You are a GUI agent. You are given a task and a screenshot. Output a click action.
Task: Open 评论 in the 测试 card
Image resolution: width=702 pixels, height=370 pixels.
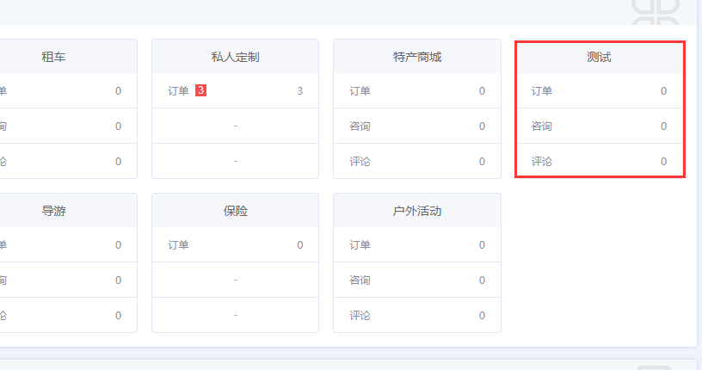point(541,162)
